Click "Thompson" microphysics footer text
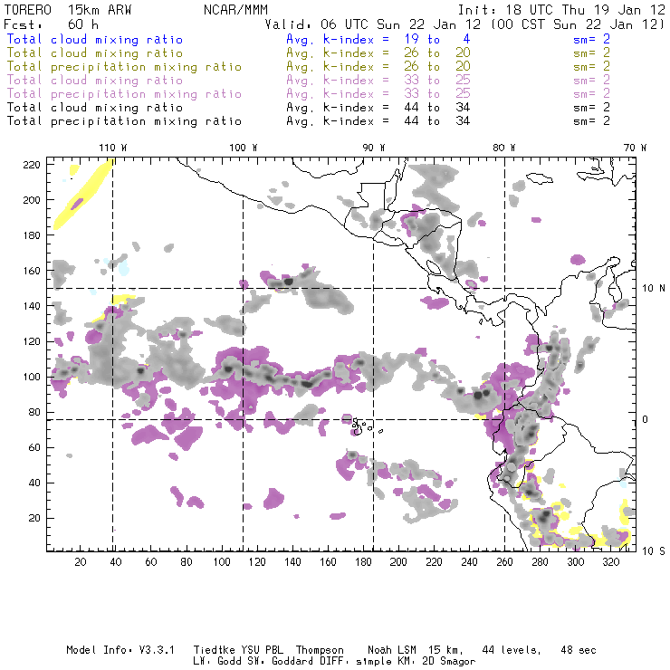 [320, 651]
